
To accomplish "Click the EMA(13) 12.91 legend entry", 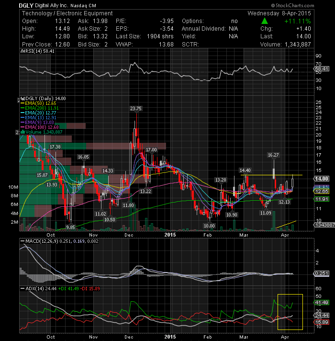I will pyautogui.click(x=38, y=118).
